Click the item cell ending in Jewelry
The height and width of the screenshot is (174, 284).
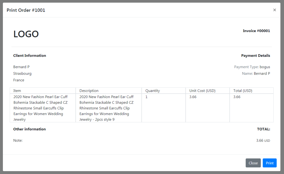pyautogui.click(x=43, y=108)
